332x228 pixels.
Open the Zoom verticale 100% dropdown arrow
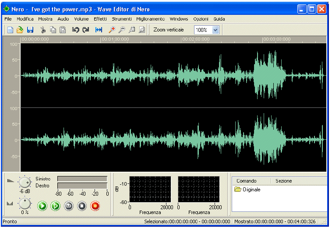(x=215, y=30)
